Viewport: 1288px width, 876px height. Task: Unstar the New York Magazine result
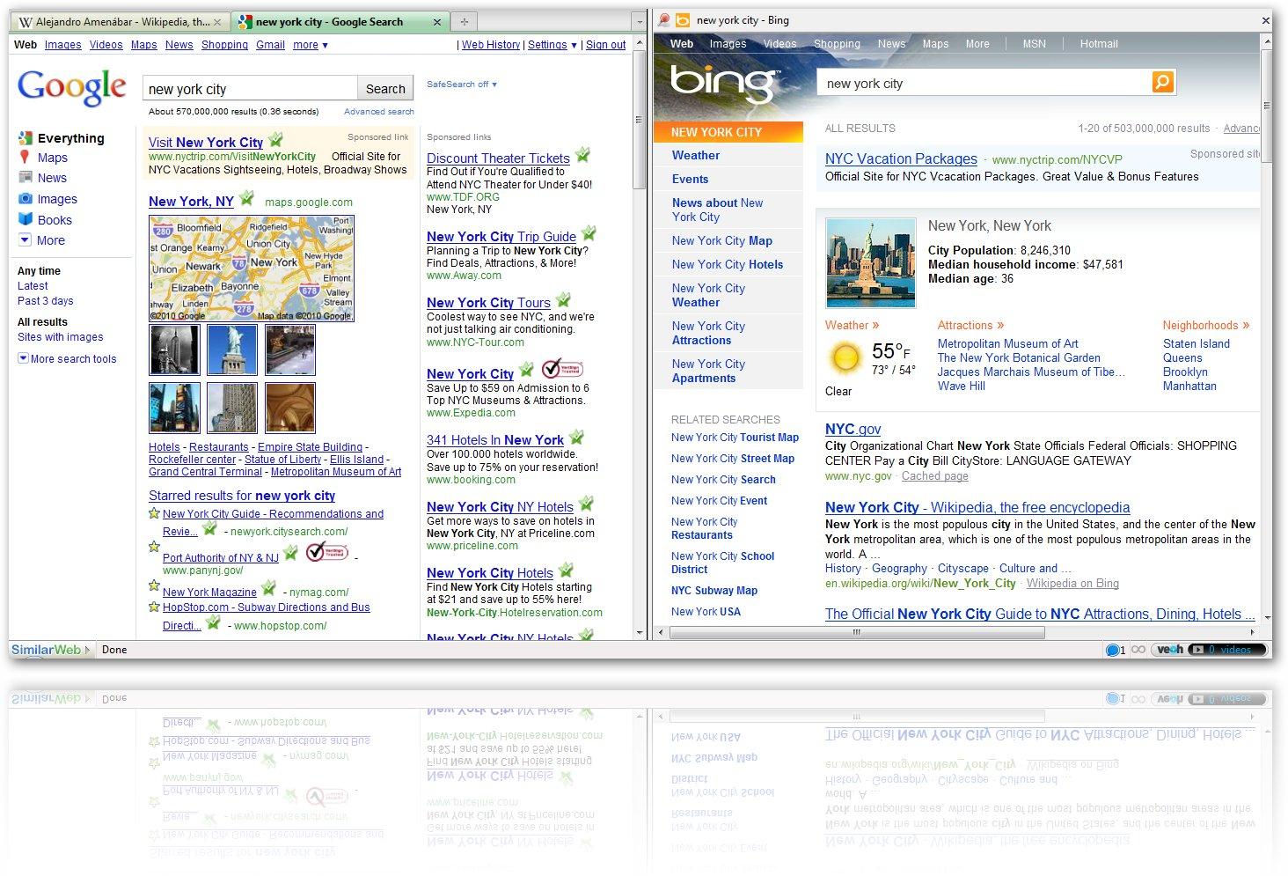pos(154,585)
